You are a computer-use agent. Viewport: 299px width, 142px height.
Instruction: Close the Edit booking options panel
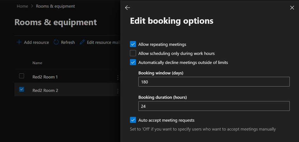coord(292,8)
